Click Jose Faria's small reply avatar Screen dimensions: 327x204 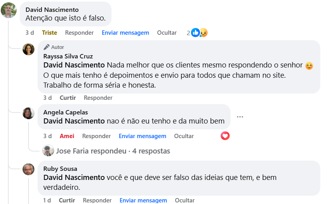[48, 151]
